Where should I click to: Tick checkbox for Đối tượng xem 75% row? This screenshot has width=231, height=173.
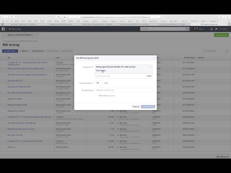click(x=3, y=82)
